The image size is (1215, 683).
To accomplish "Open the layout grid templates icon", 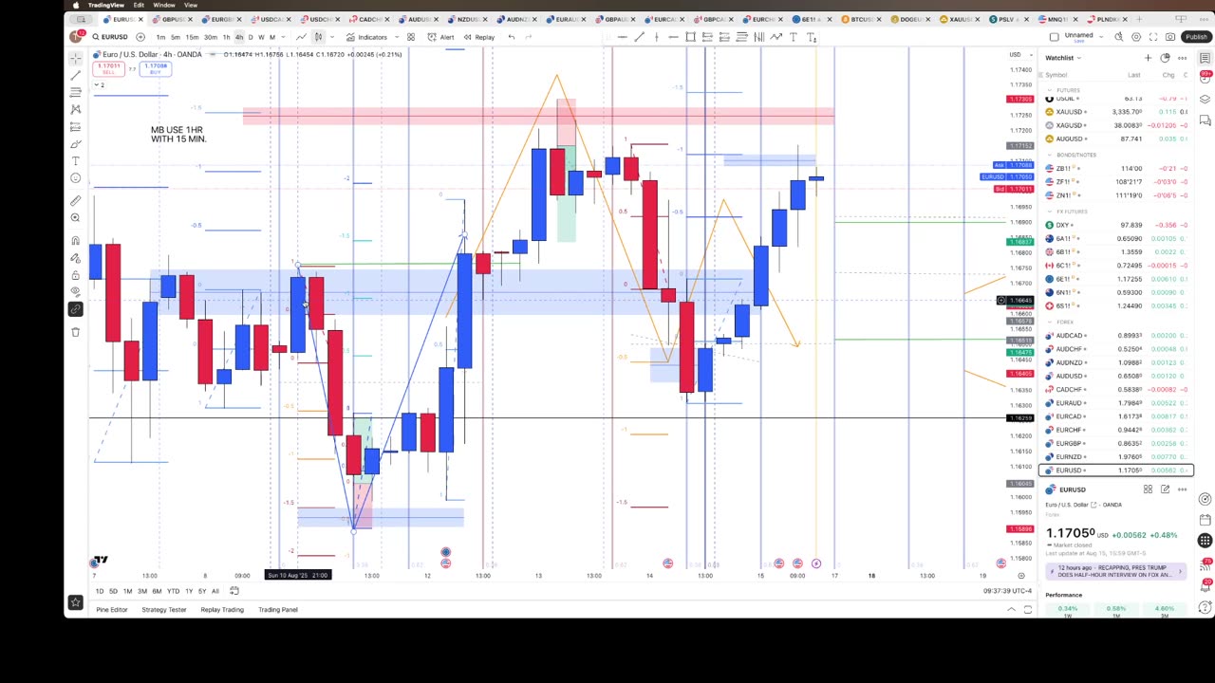I will [411, 37].
